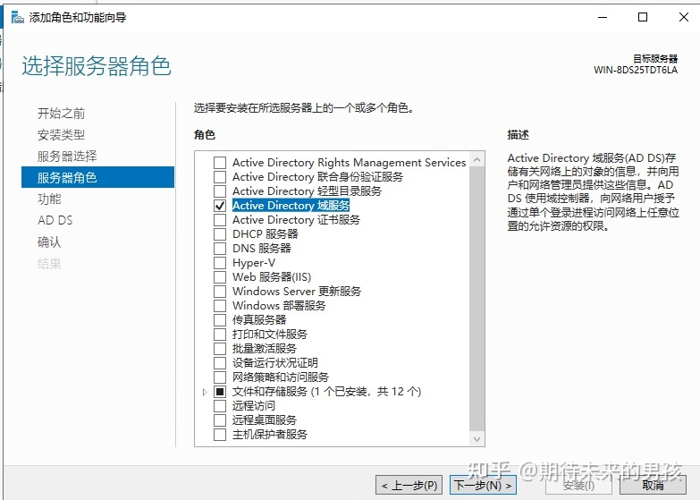
Task: Check 网络策略和访问服务 checkbox
Action: click(x=220, y=377)
